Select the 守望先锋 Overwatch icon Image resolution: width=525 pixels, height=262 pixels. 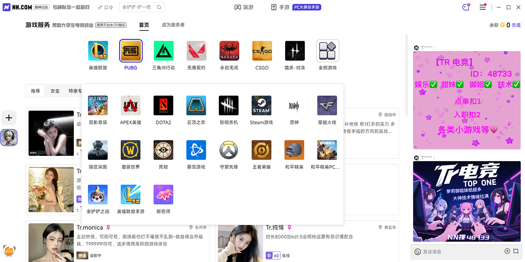pos(228,150)
